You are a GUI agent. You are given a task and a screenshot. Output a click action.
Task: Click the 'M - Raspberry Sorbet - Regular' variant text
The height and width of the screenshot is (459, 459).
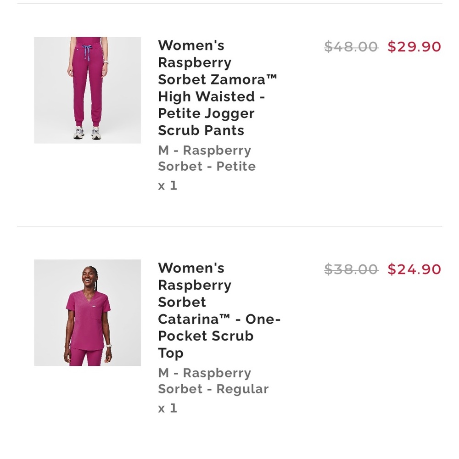(213, 381)
